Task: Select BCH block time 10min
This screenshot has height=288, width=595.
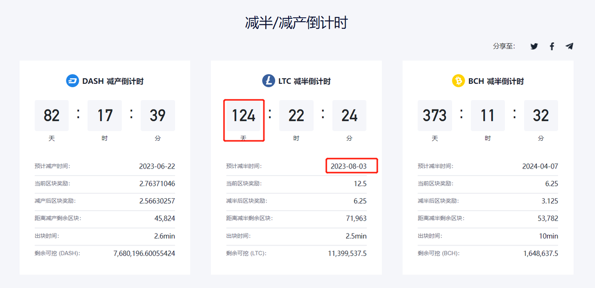Action: coord(549,236)
